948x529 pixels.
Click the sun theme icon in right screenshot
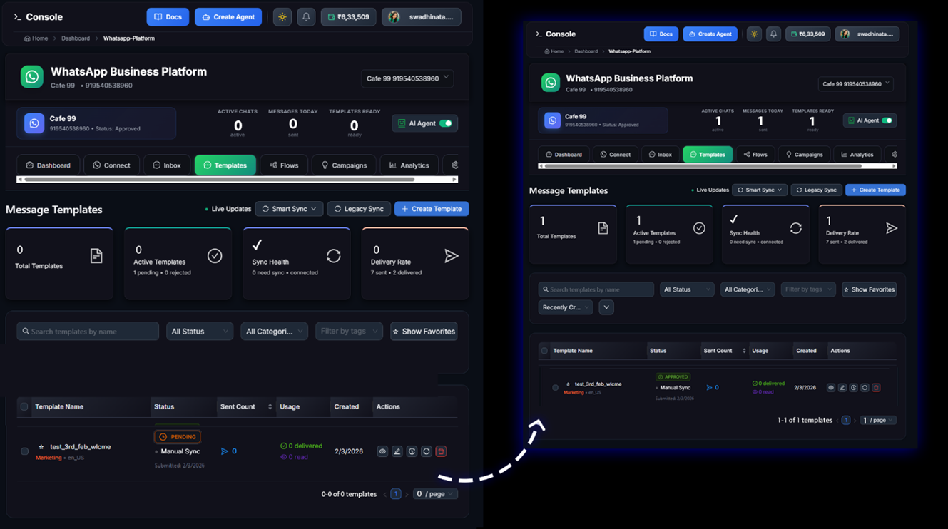click(x=754, y=34)
